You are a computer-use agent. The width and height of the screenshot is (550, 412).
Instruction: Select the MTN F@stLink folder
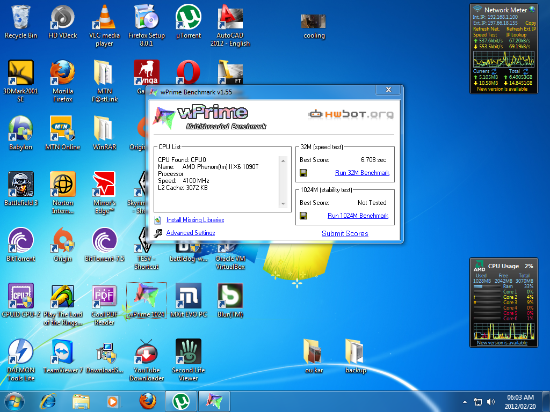pyautogui.click(x=104, y=82)
